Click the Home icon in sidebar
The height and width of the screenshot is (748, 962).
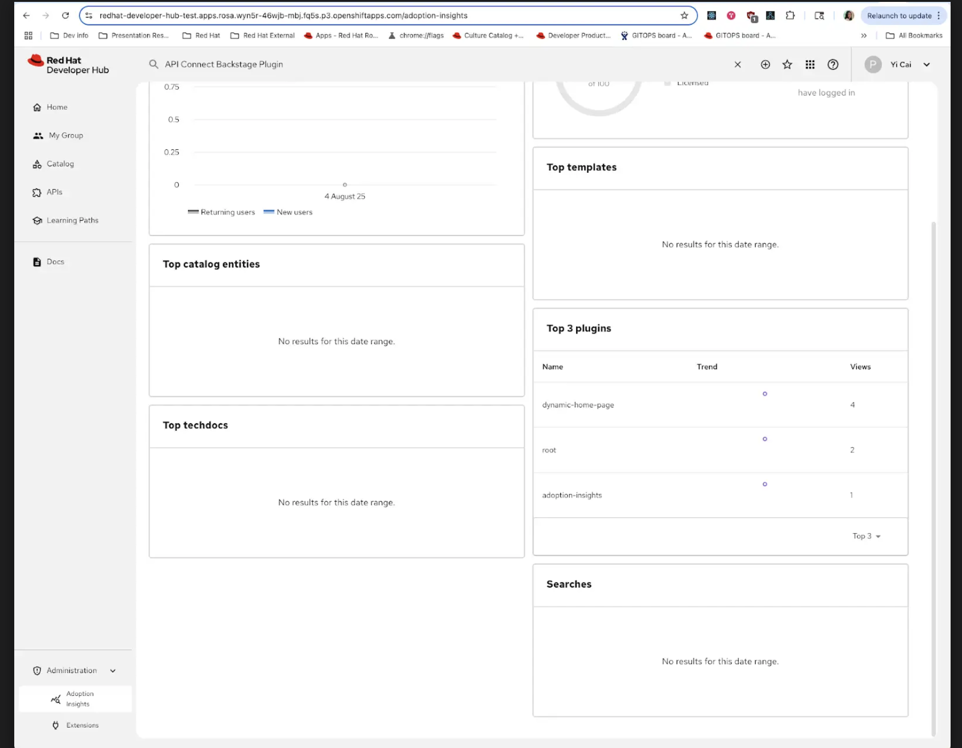pyautogui.click(x=37, y=107)
